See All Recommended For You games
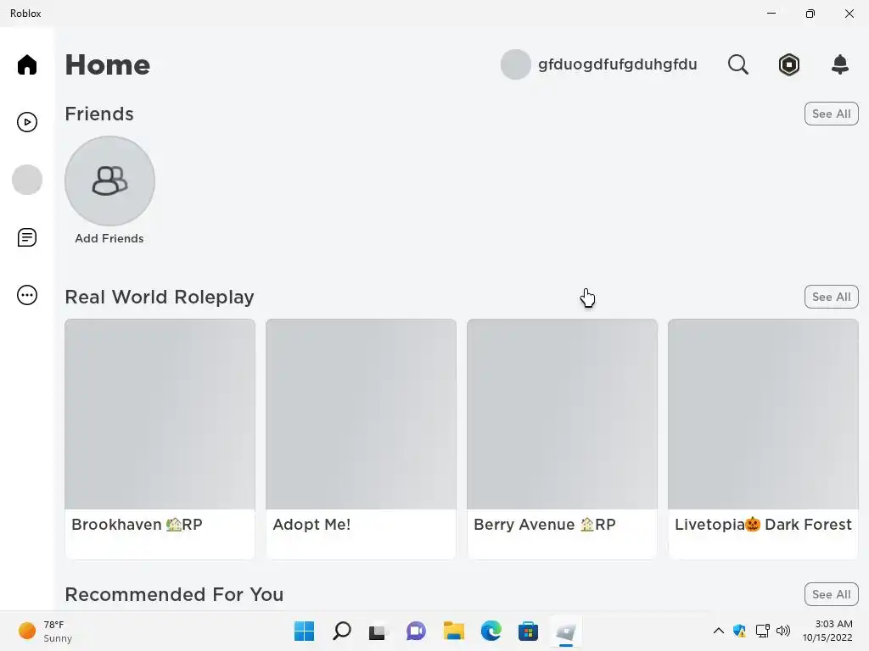 [x=832, y=594]
